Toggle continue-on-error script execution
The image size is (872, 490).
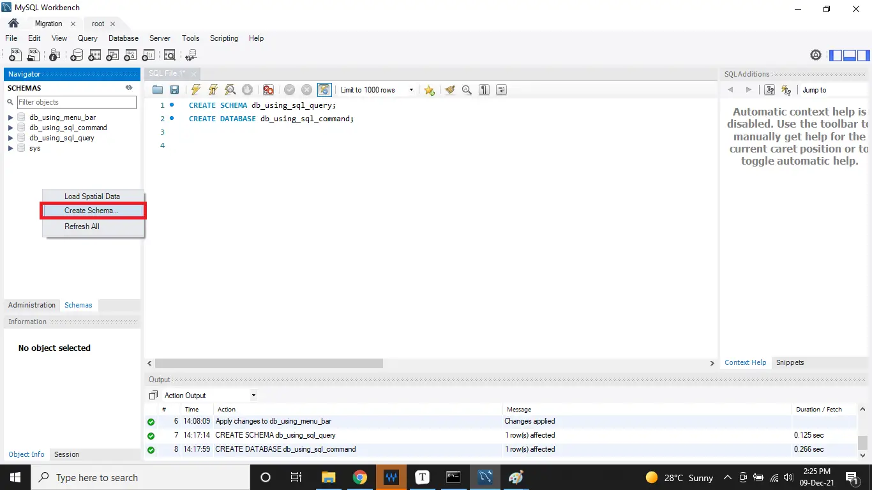(269, 90)
